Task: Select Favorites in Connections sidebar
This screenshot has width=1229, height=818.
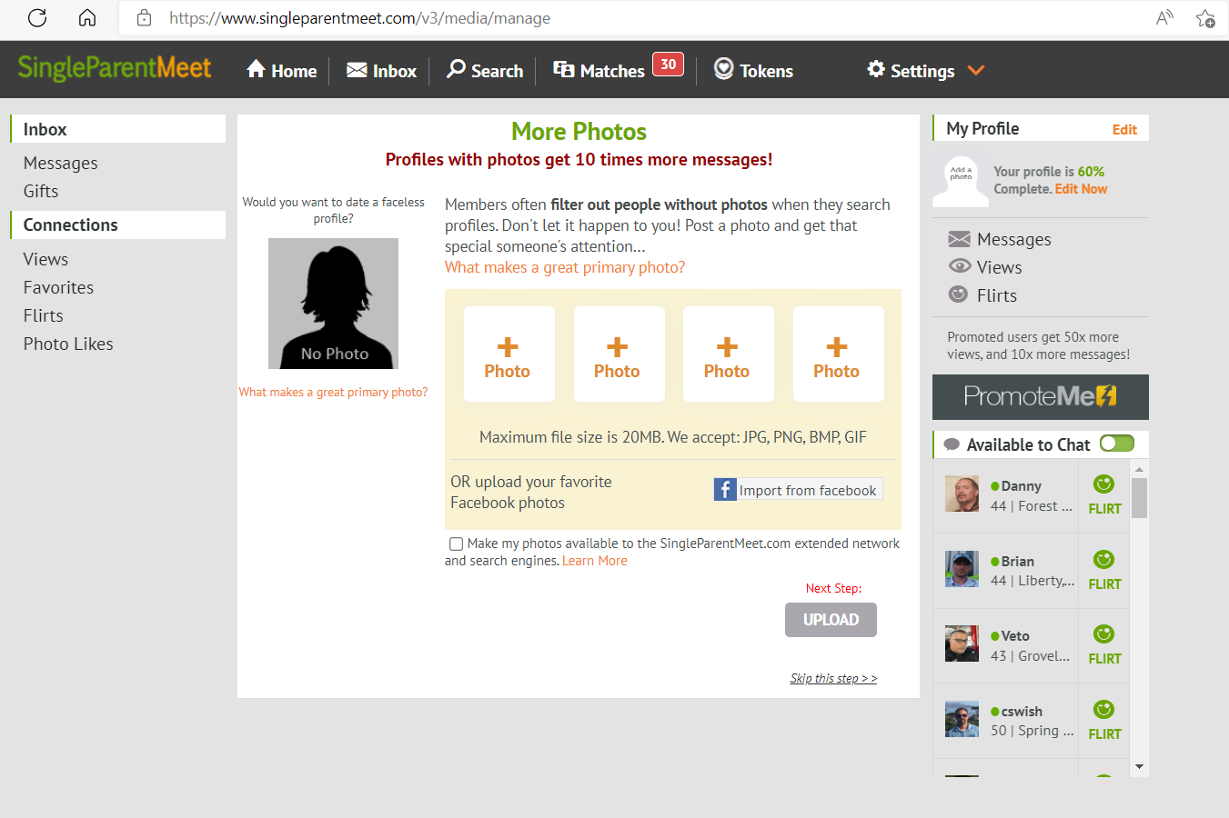Action: click(58, 287)
